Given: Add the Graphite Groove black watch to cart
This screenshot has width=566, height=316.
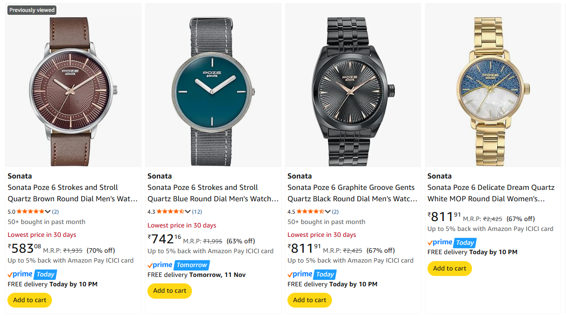Looking at the screenshot, I should 310,300.
